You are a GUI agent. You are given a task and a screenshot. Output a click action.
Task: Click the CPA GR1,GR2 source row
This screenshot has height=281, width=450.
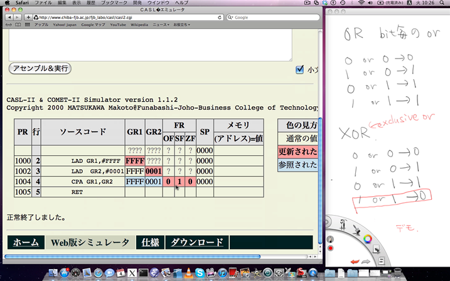click(x=83, y=182)
